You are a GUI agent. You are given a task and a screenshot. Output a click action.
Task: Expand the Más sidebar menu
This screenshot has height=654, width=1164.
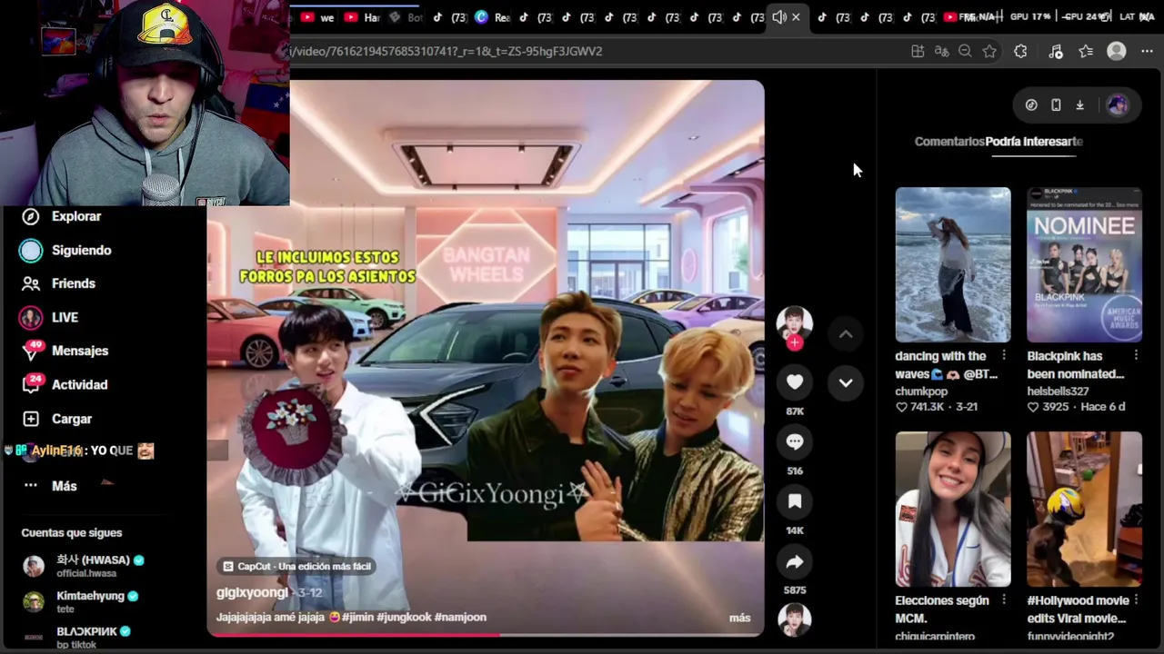50,486
